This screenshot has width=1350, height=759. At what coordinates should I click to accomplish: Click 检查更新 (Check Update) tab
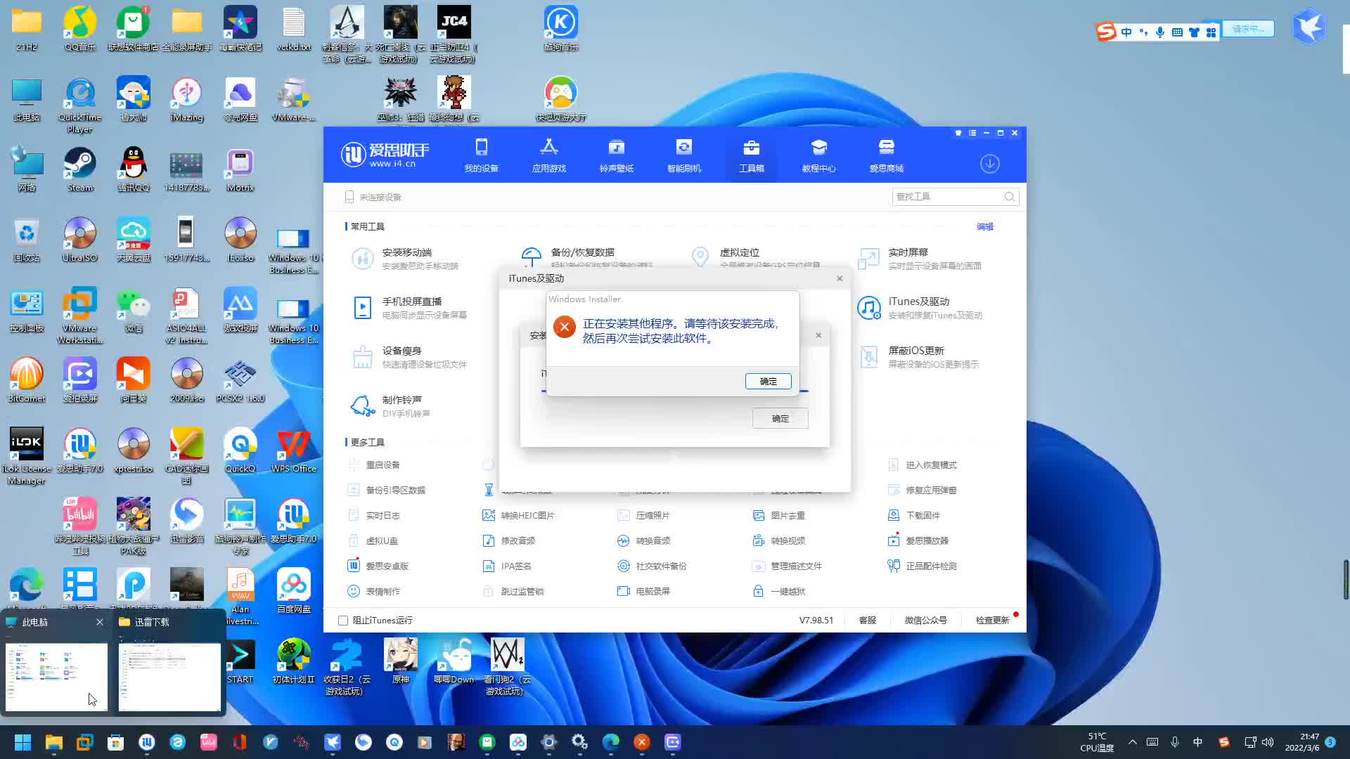991,620
